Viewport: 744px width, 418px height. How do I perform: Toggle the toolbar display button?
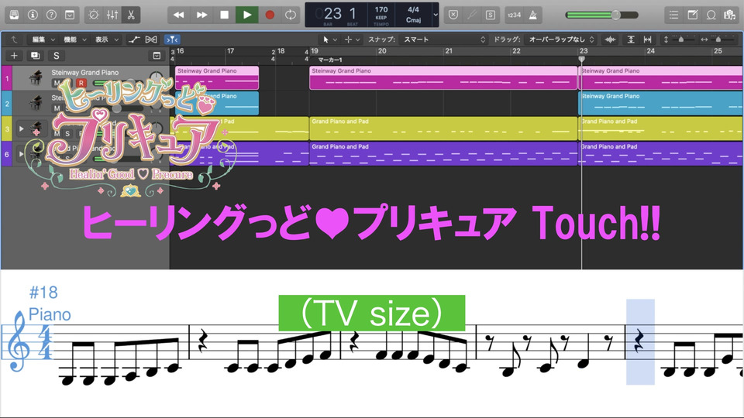click(70, 15)
